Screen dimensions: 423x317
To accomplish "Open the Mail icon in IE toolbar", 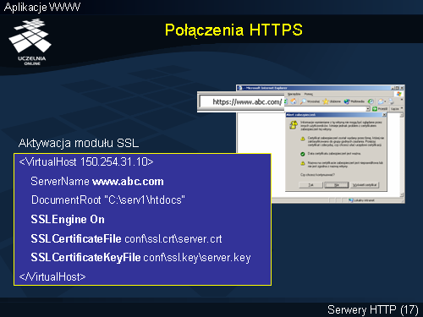I will coord(382,101).
